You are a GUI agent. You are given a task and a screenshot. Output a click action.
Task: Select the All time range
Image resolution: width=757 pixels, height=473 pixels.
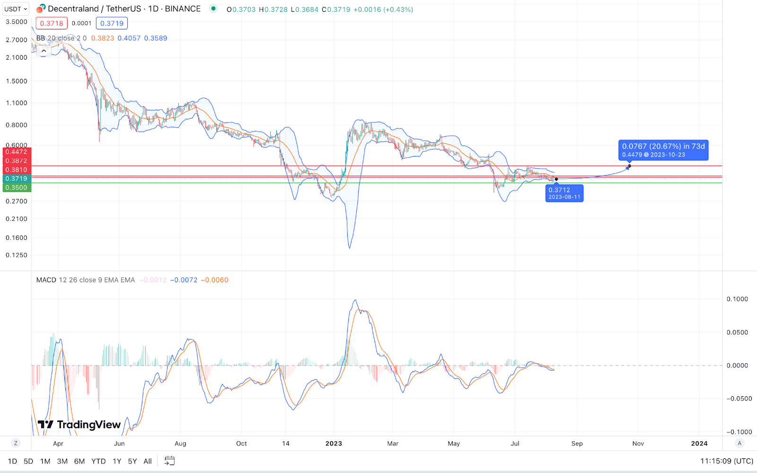coord(148,461)
